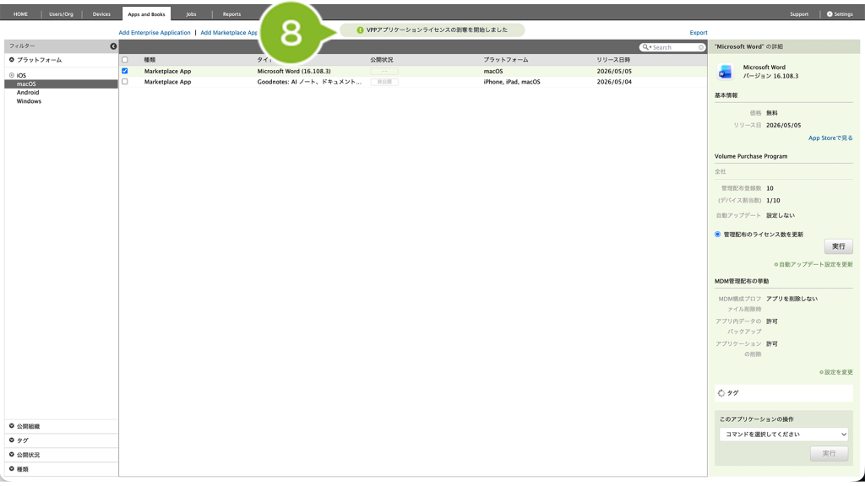Click the application command 実行 button

pos(830,453)
